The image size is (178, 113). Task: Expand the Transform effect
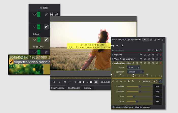point(113,50)
